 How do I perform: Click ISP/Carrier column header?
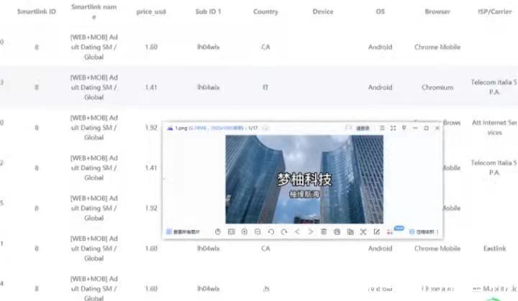click(x=494, y=11)
